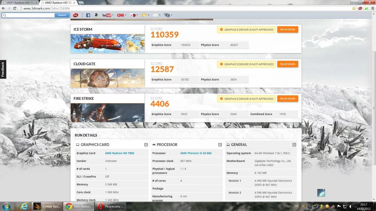Click the orange round tray icon
The width and height of the screenshot is (376, 211).
tap(327, 206)
